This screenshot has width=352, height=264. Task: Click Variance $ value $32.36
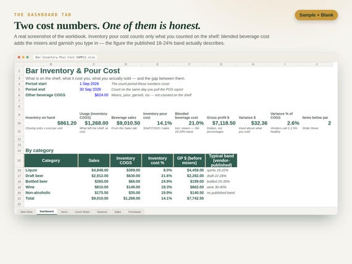pyautogui.click(x=259, y=123)
